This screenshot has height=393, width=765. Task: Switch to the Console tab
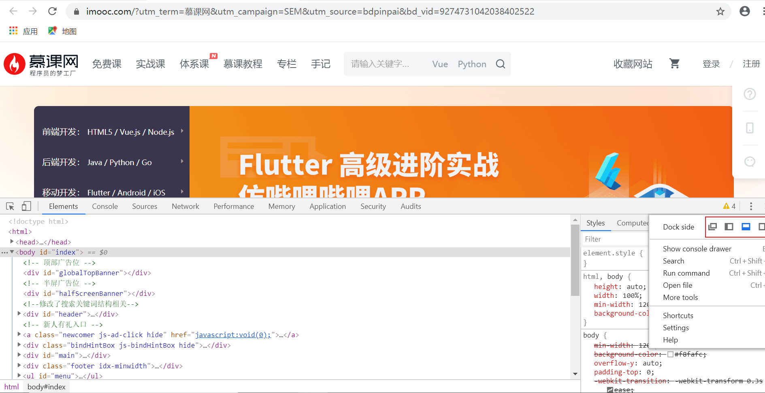click(x=105, y=206)
